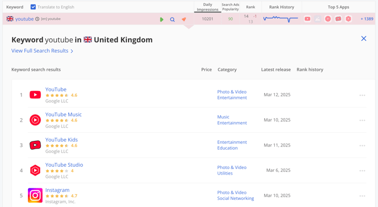The width and height of the screenshot is (378, 207).
Task: Open the YouTube Kids app link
Action: coord(62,140)
